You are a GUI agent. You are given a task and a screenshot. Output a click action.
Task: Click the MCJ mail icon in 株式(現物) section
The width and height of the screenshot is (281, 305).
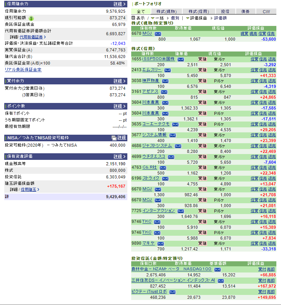coord(158,34)
